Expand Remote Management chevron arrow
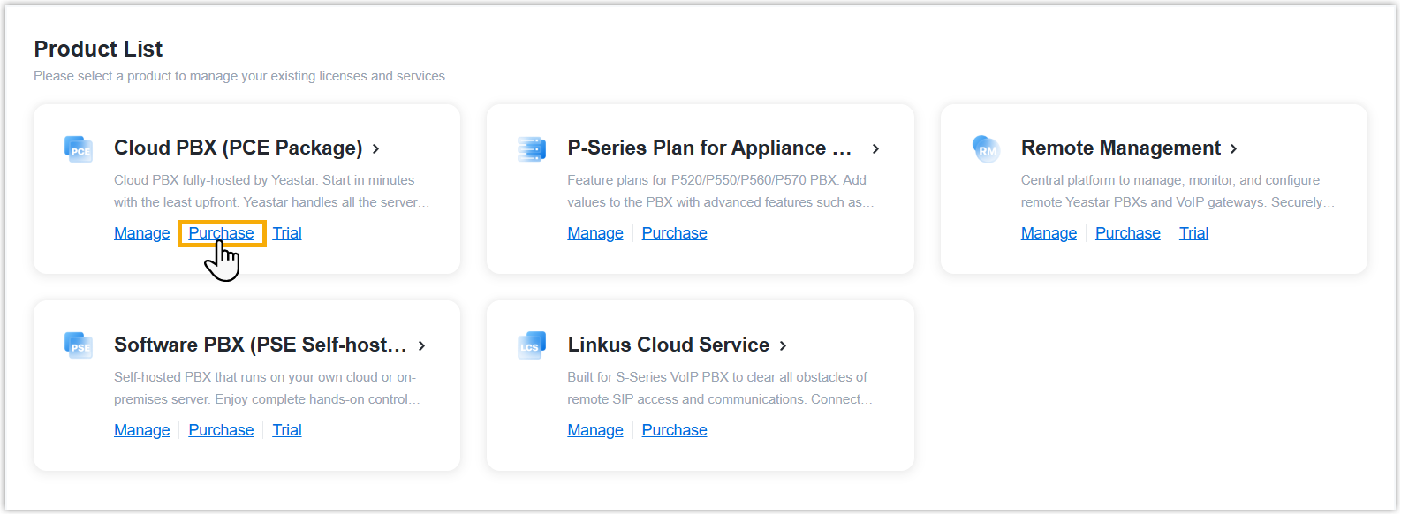 coord(1234,148)
